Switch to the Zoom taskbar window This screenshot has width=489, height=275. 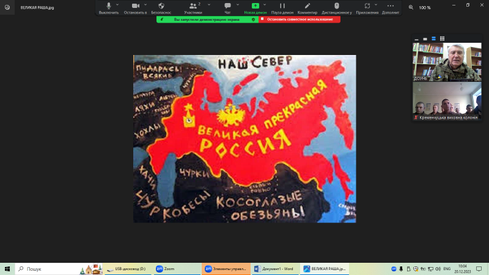click(x=176, y=269)
